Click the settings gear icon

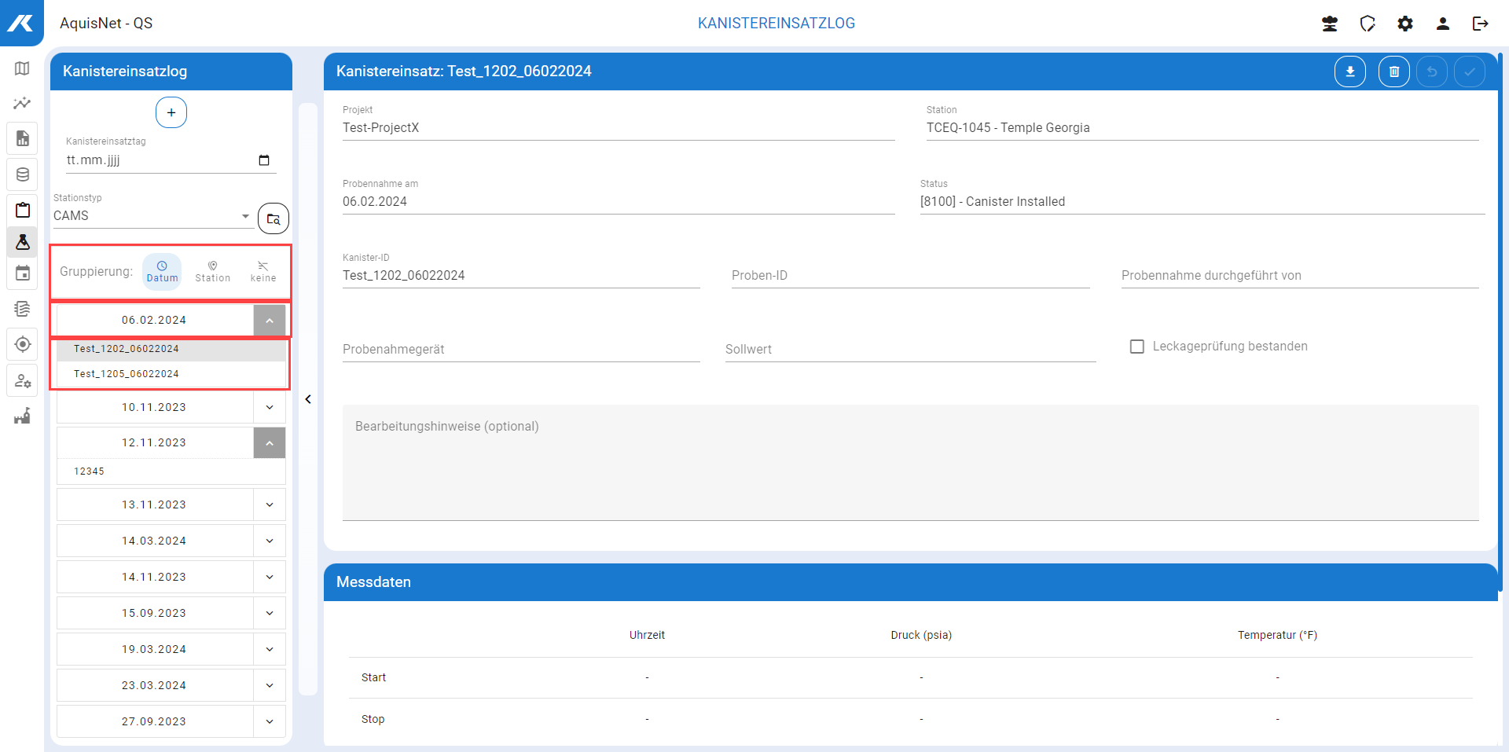pyautogui.click(x=1404, y=24)
